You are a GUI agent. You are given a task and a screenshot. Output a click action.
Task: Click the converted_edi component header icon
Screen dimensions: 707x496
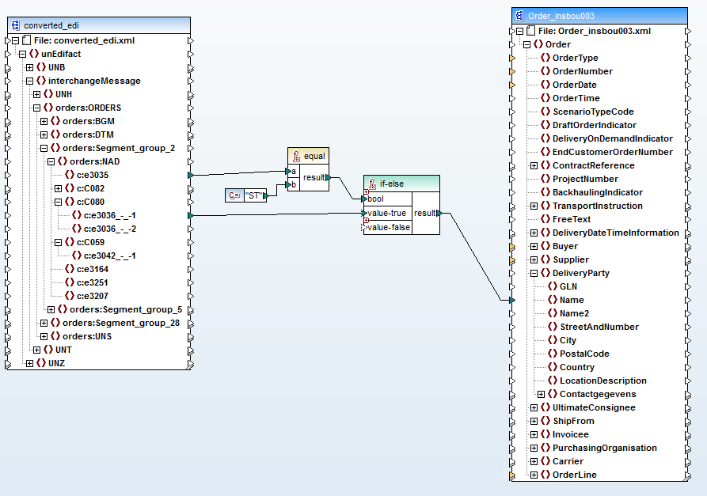(16, 25)
